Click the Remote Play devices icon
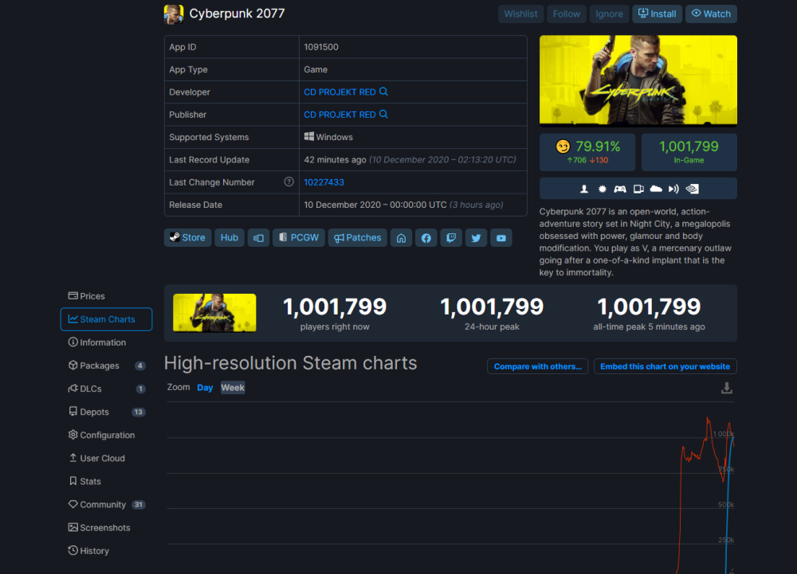797x574 pixels. coord(638,189)
